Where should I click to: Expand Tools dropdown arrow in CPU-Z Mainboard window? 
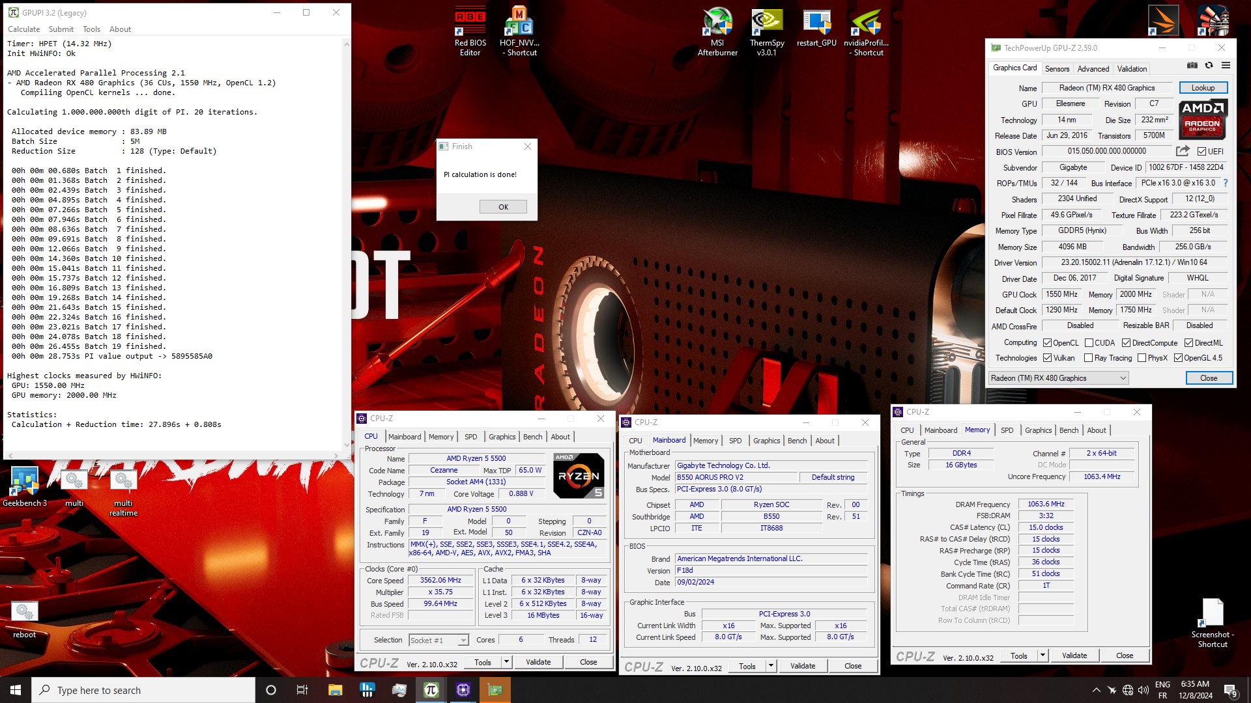coord(771,666)
